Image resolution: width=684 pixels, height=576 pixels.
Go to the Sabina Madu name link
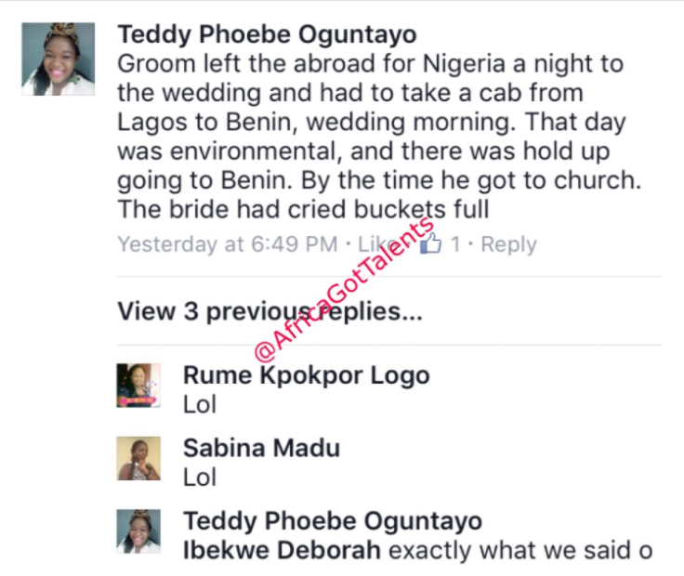tap(261, 448)
